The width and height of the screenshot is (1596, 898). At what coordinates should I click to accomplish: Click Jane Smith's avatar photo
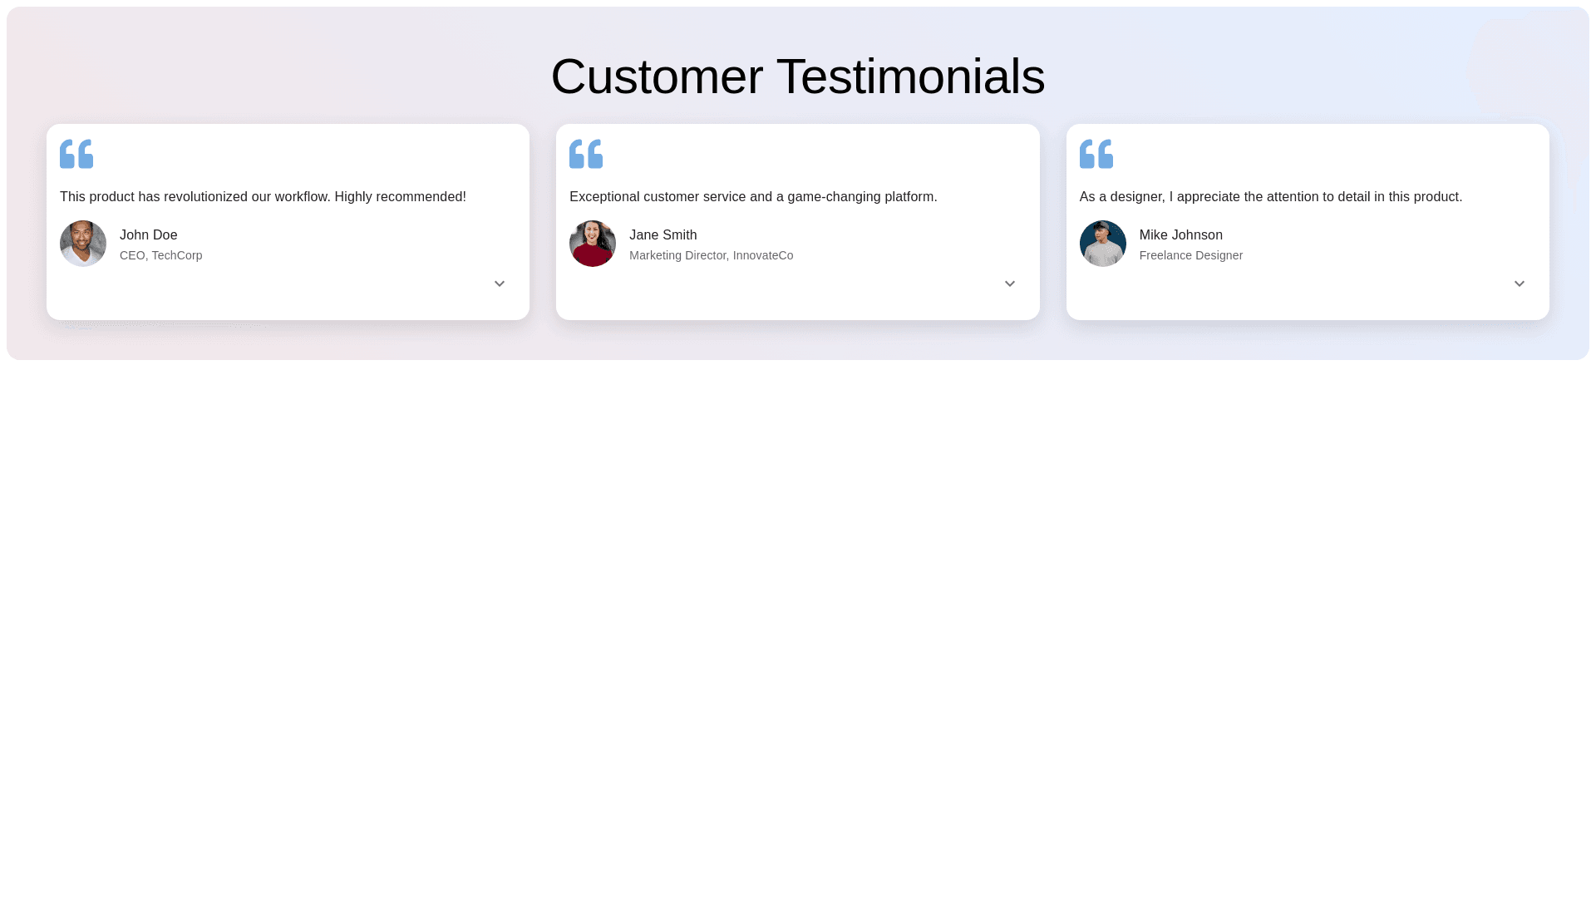pos(593,244)
